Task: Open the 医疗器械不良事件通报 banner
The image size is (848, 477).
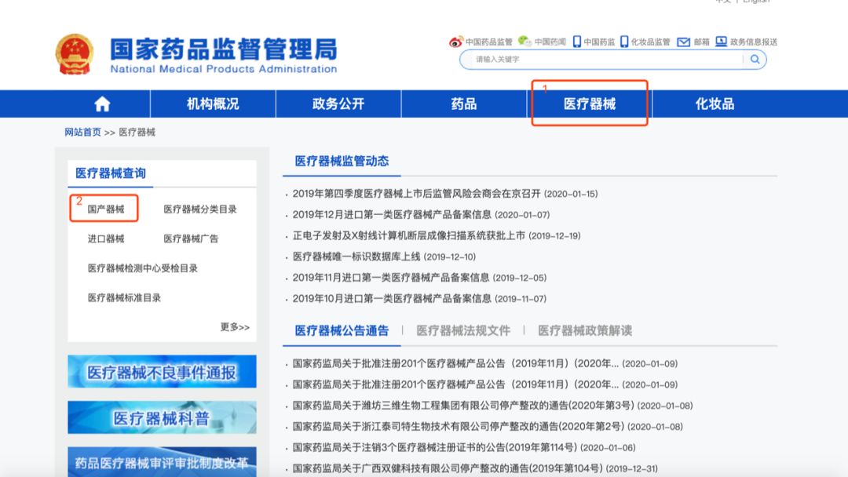Action: [163, 372]
